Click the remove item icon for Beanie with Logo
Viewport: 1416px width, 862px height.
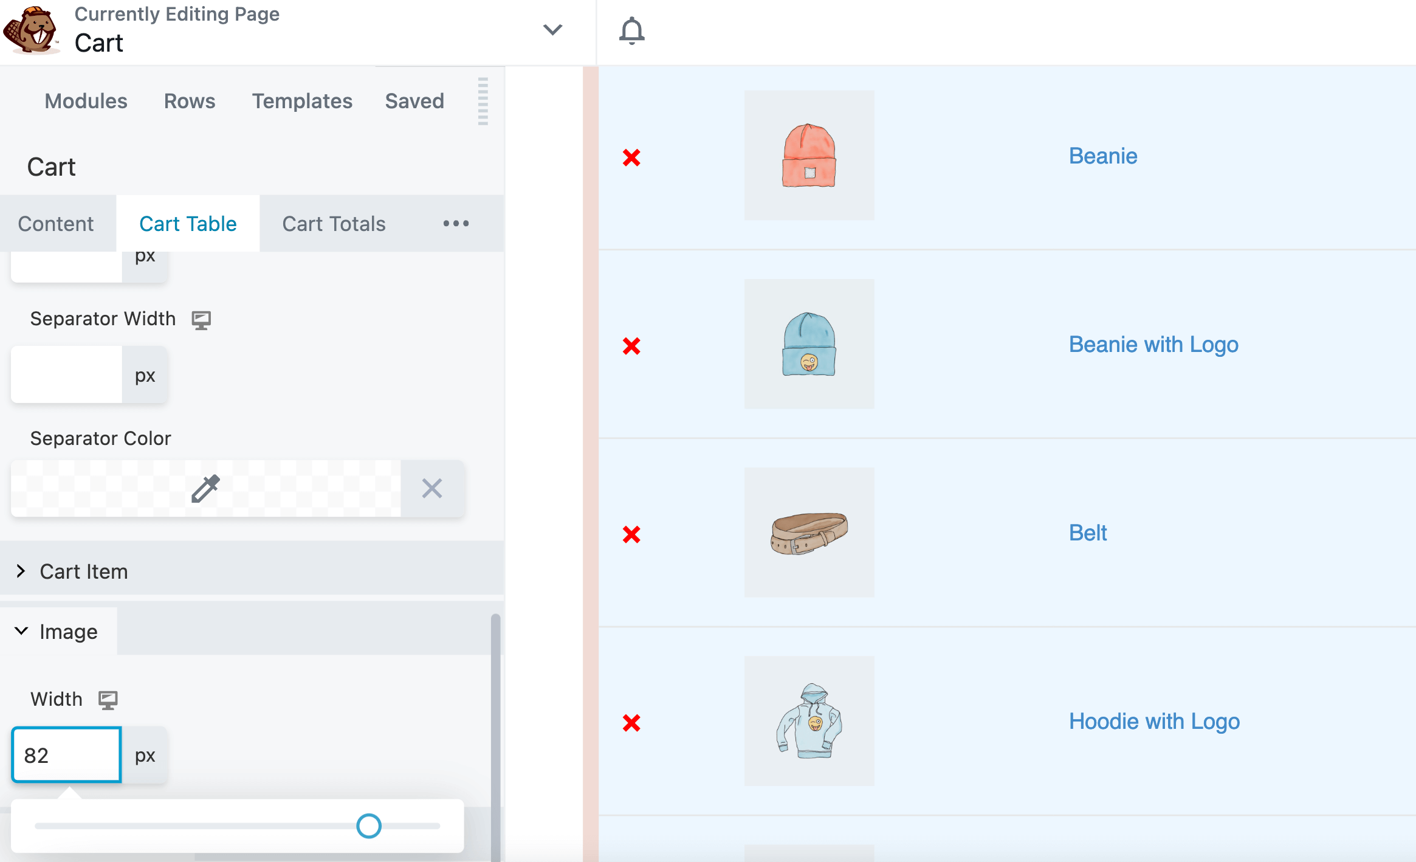click(x=632, y=345)
